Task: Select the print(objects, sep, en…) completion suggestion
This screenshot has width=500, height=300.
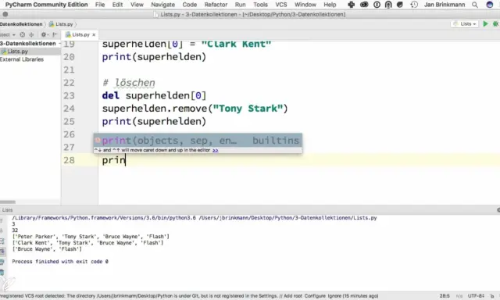Action: click(x=198, y=141)
